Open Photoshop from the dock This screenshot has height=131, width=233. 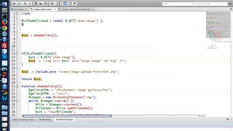pos(4,57)
